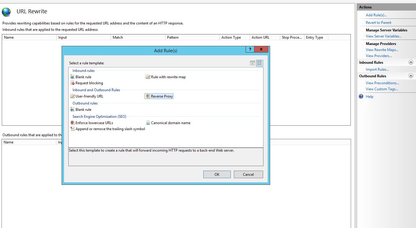Confirm template selection with OK
Image resolution: width=416 pixels, height=228 pixels.
[217, 174]
